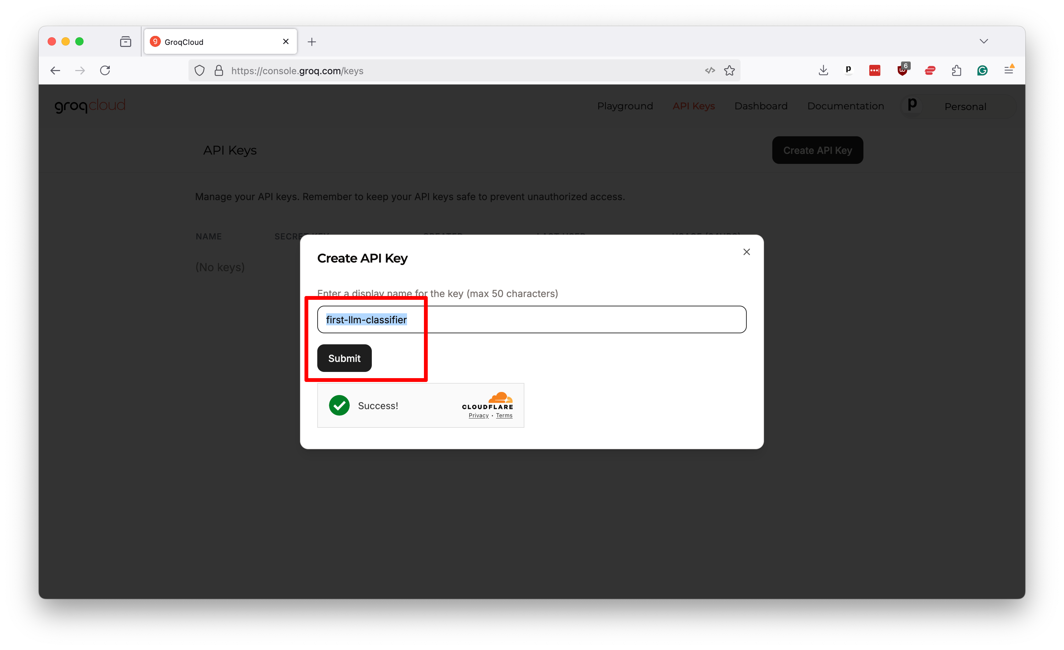The image size is (1064, 650).
Task: Click the 'API Keys' page heading
Action: [x=230, y=150]
